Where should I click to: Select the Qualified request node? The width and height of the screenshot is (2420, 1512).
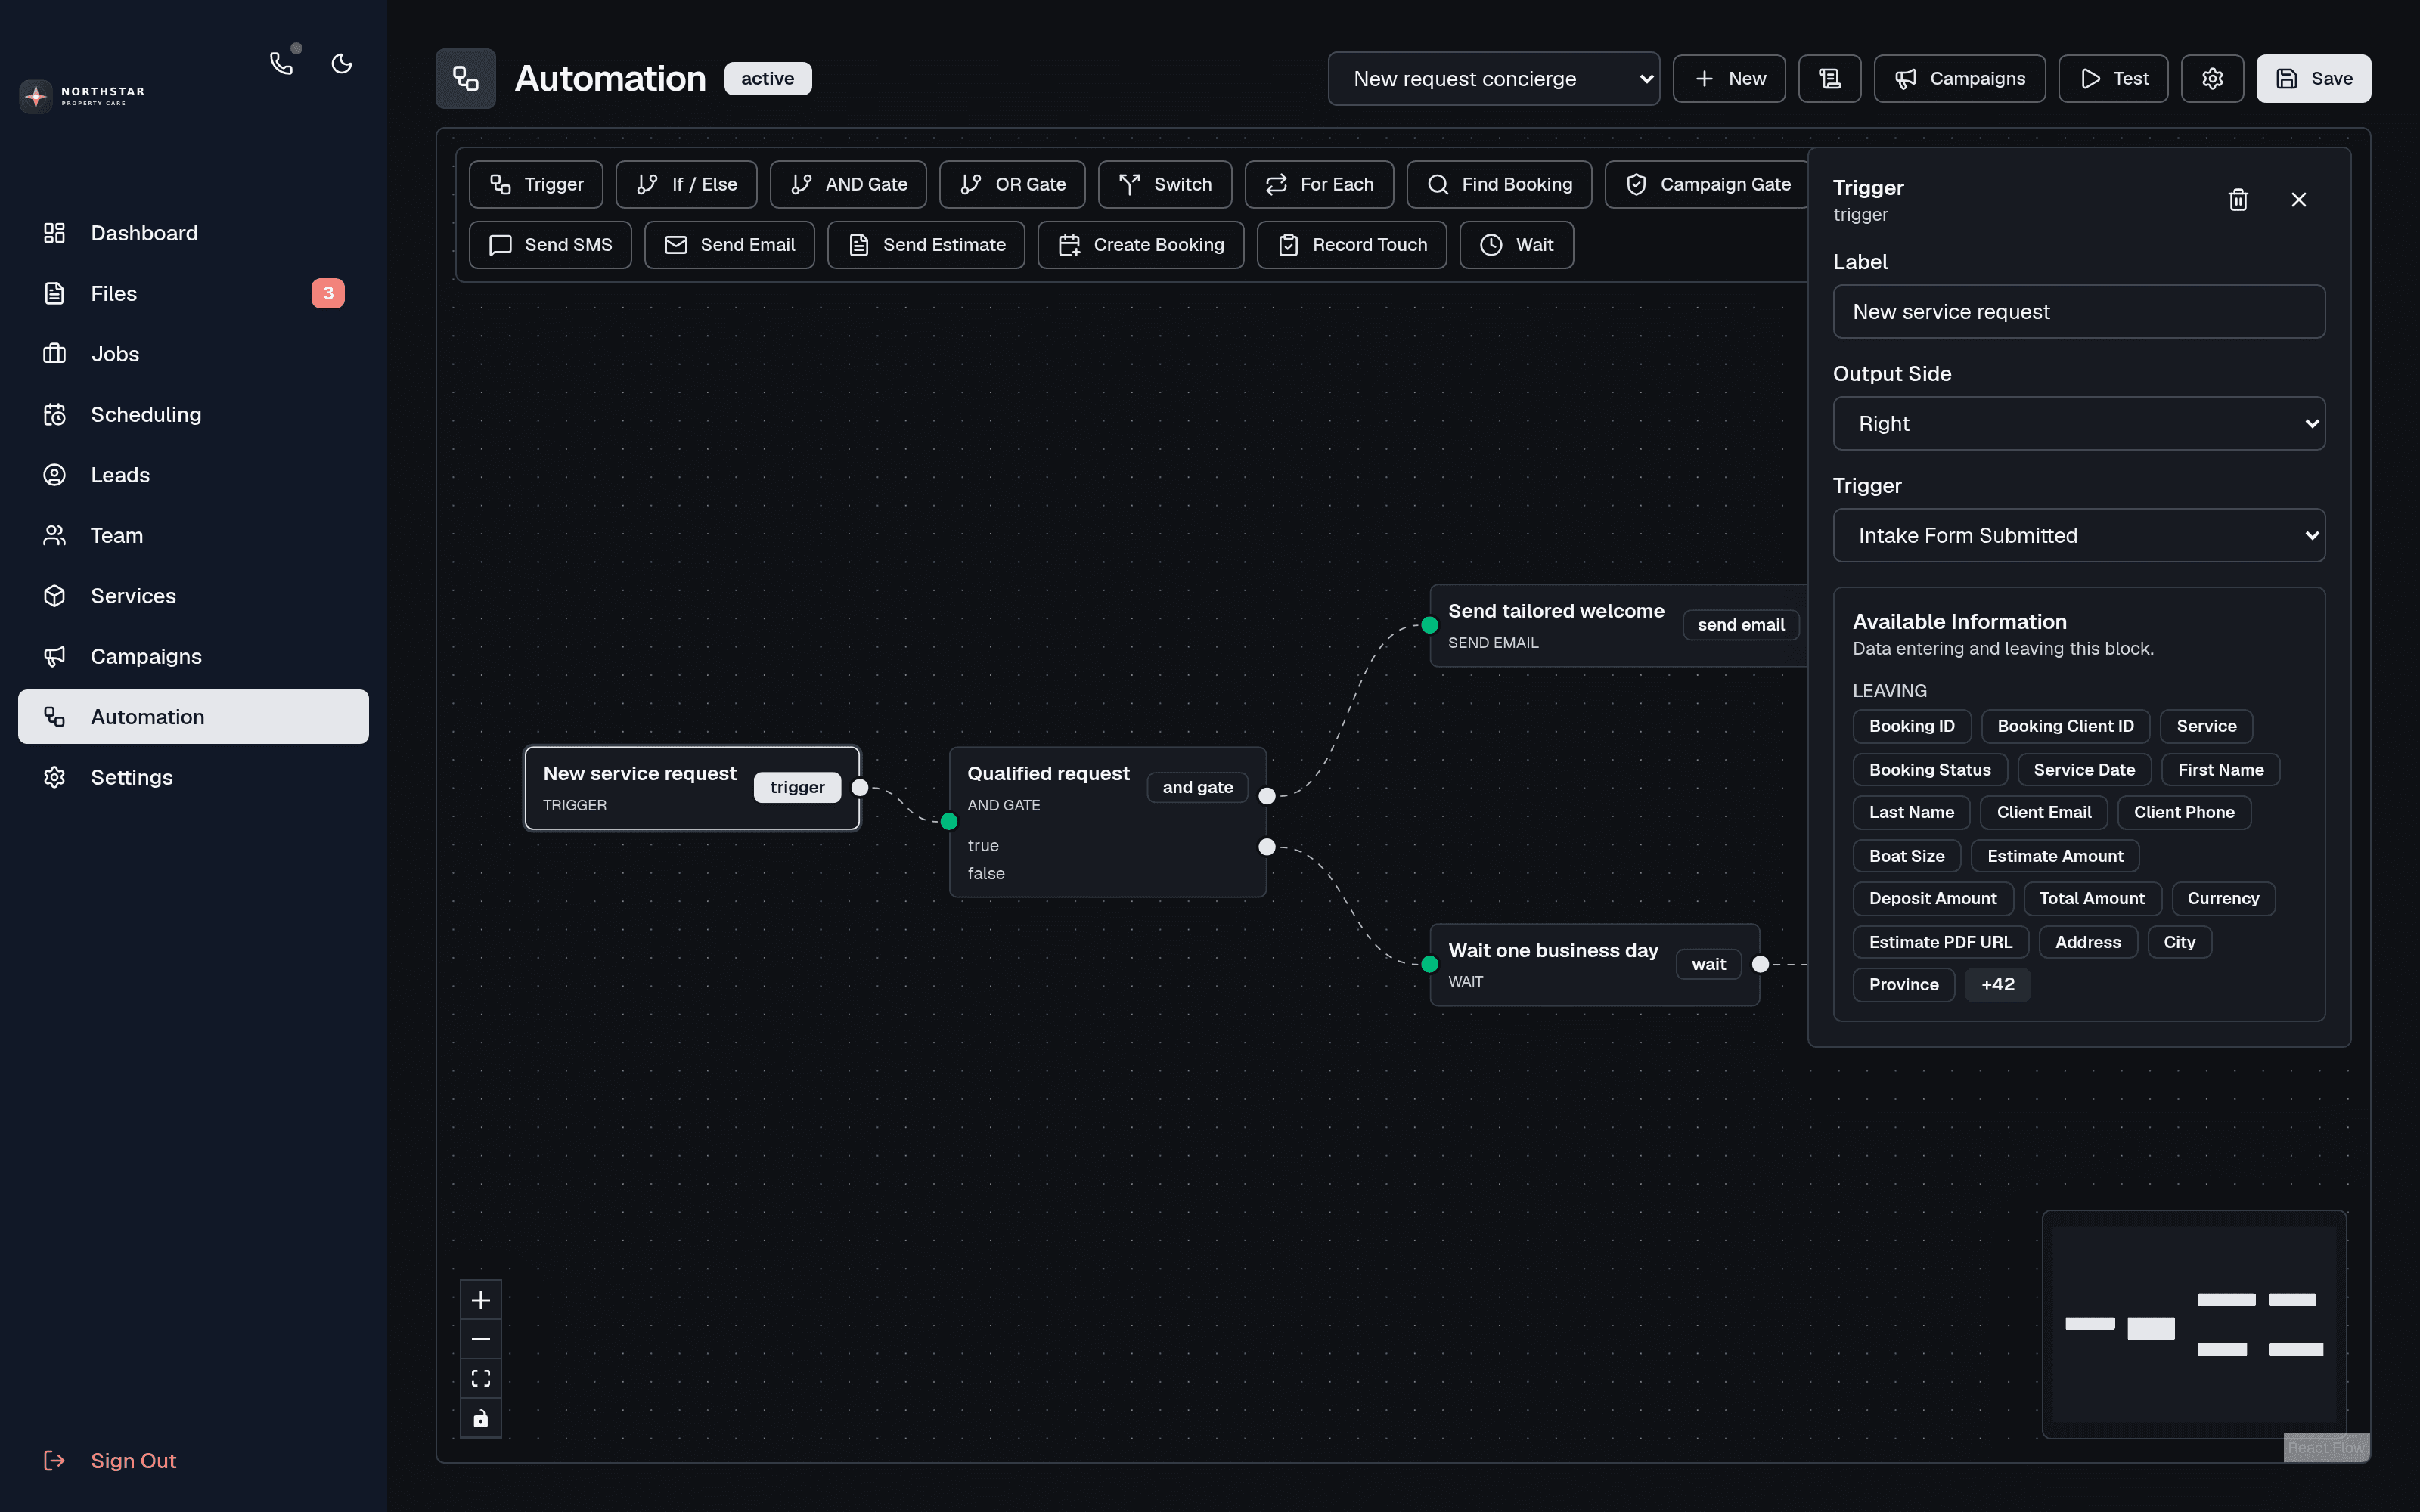click(x=1108, y=822)
